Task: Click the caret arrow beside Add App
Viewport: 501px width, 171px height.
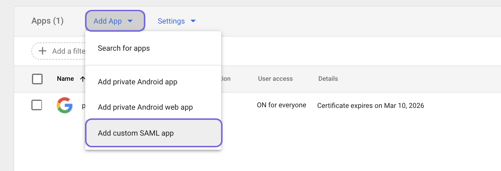Action: 130,21
